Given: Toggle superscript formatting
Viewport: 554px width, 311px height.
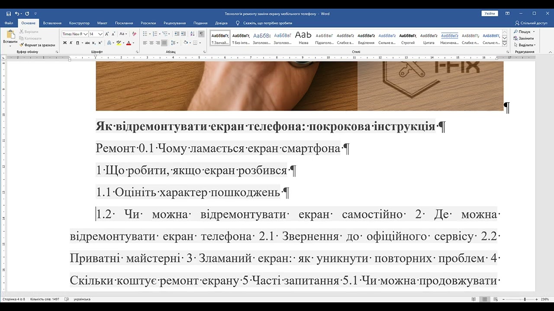Looking at the screenshot, I should pos(100,43).
